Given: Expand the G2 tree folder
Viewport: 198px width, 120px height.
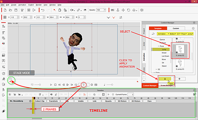Looking at the screenshot, I should coord(156,69).
